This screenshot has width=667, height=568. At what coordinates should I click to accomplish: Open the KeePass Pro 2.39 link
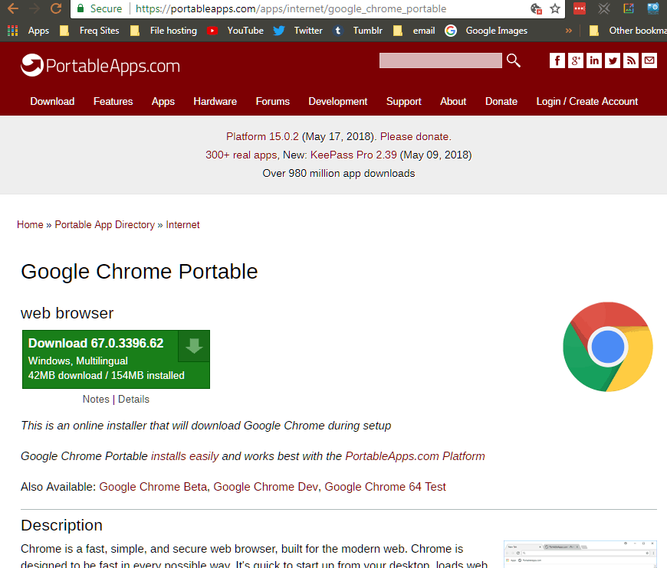[x=353, y=155]
